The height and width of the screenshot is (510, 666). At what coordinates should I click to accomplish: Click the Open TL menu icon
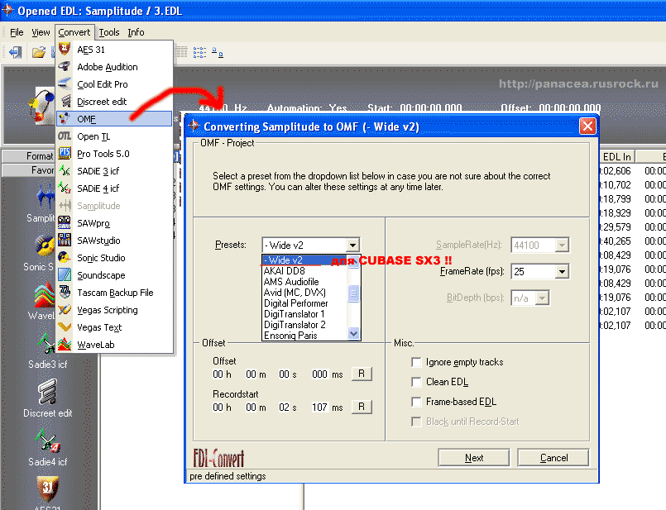65,136
